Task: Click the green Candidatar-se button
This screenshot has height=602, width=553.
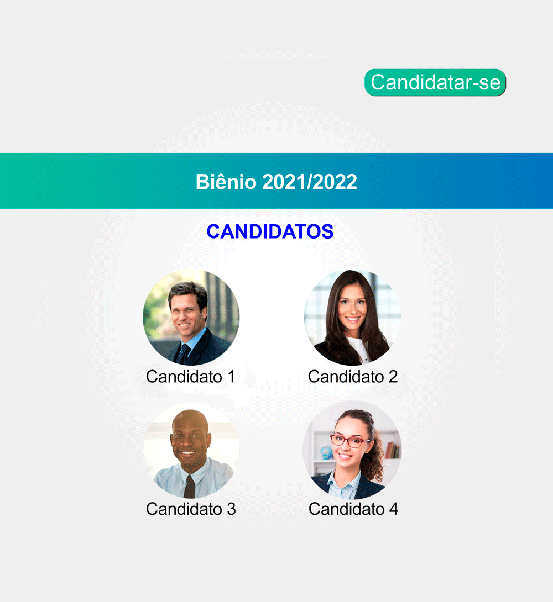Action: click(435, 82)
